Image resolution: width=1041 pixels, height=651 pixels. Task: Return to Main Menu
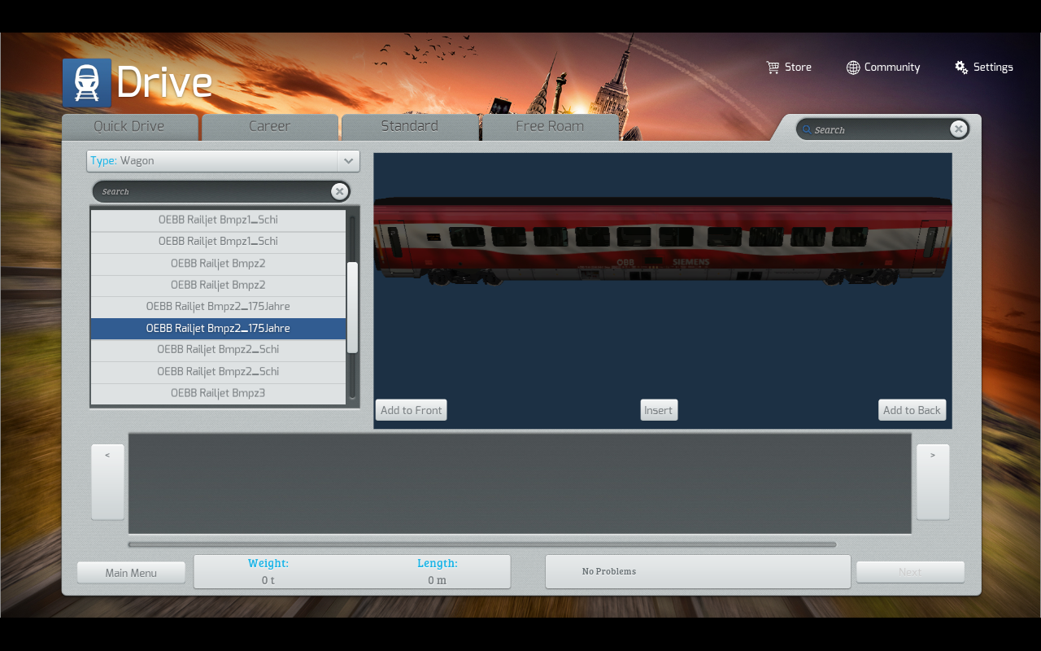[131, 573]
